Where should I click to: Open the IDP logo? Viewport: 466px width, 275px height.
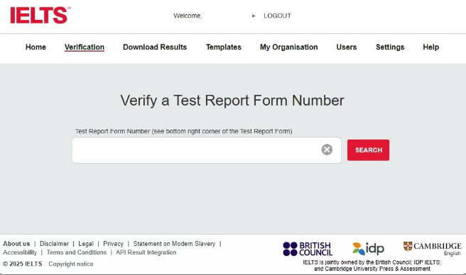tap(368, 249)
